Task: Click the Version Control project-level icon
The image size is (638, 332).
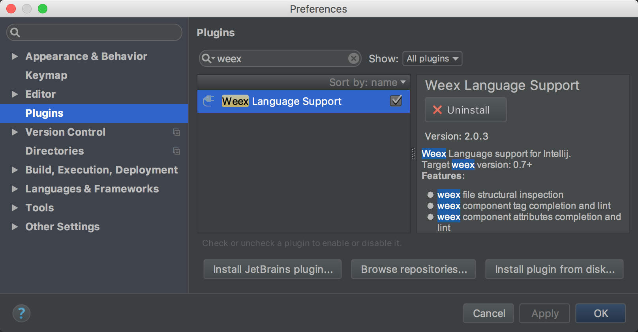Action: pyautogui.click(x=176, y=132)
